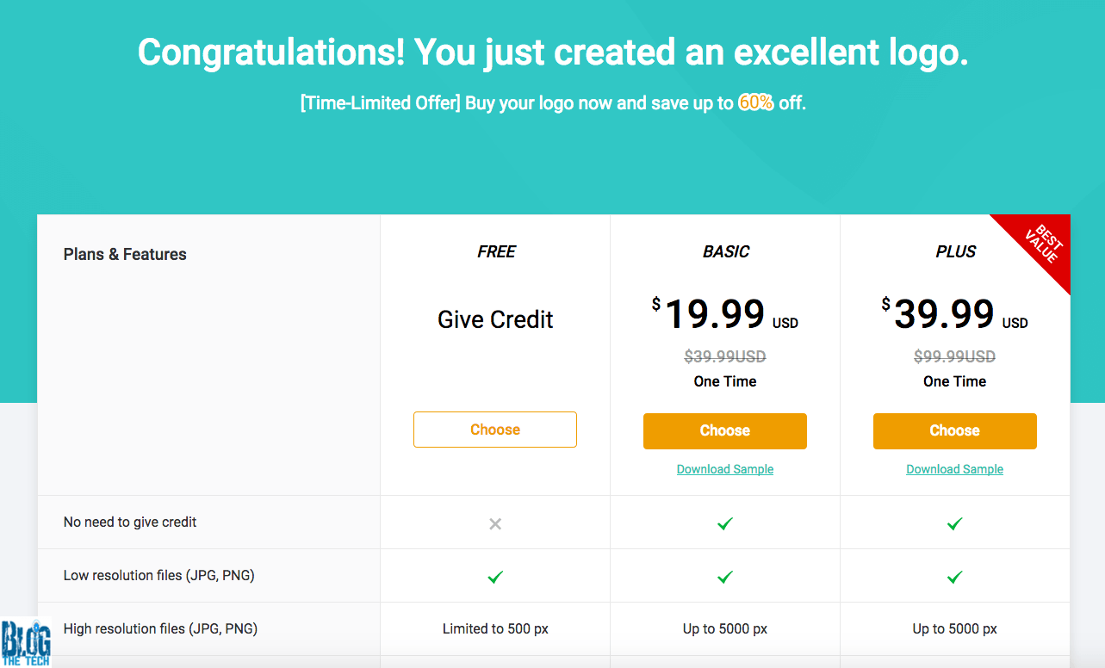The width and height of the screenshot is (1105, 668).
Task: Open Download Sample link for BASIC plan
Action: click(725, 469)
